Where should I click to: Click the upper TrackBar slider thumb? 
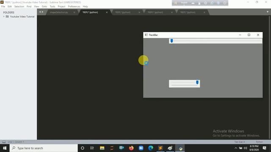[x=171, y=41]
